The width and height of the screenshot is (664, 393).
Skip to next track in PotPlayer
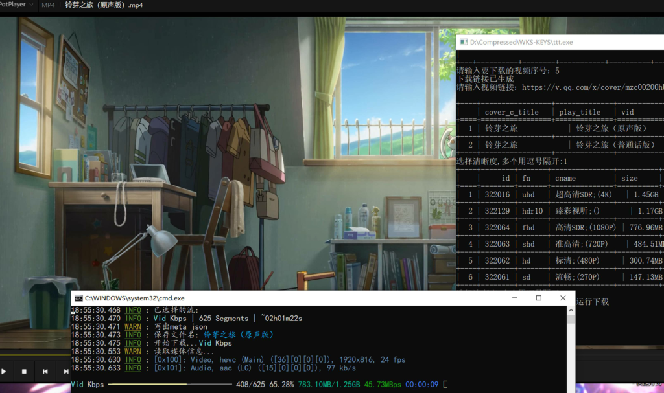click(x=65, y=372)
